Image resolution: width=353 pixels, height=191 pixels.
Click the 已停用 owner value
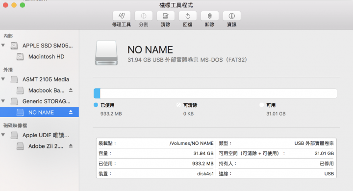pos(327,164)
